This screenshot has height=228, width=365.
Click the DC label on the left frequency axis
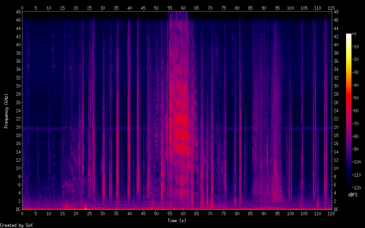[19, 209]
